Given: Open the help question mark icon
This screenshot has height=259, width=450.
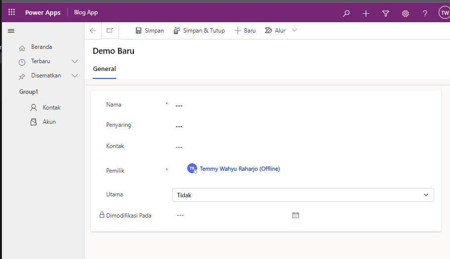Looking at the screenshot, I should pyautogui.click(x=425, y=13).
